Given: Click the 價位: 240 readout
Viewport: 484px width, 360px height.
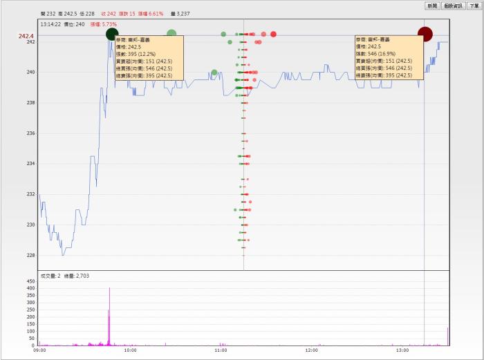Looking at the screenshot, I should pos(74,24).
